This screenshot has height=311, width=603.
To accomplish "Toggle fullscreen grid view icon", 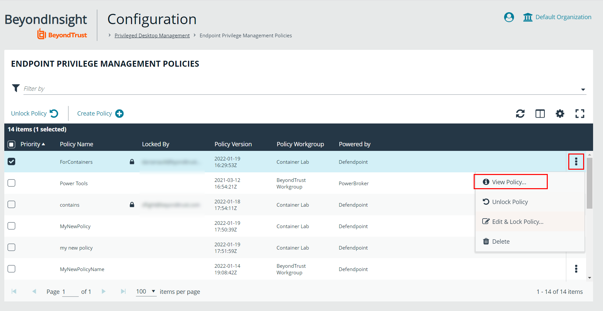I will click(580, 114).
